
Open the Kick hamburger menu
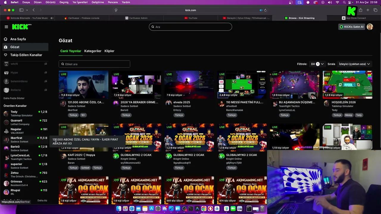click(6, 27)
